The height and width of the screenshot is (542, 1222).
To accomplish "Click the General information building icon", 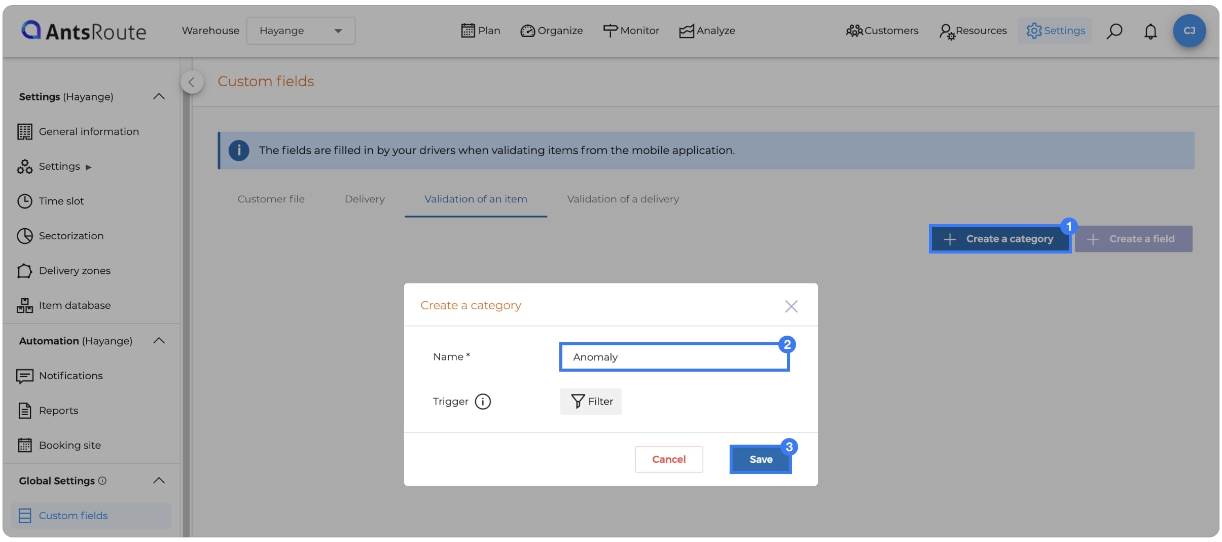I will point(25,131).
